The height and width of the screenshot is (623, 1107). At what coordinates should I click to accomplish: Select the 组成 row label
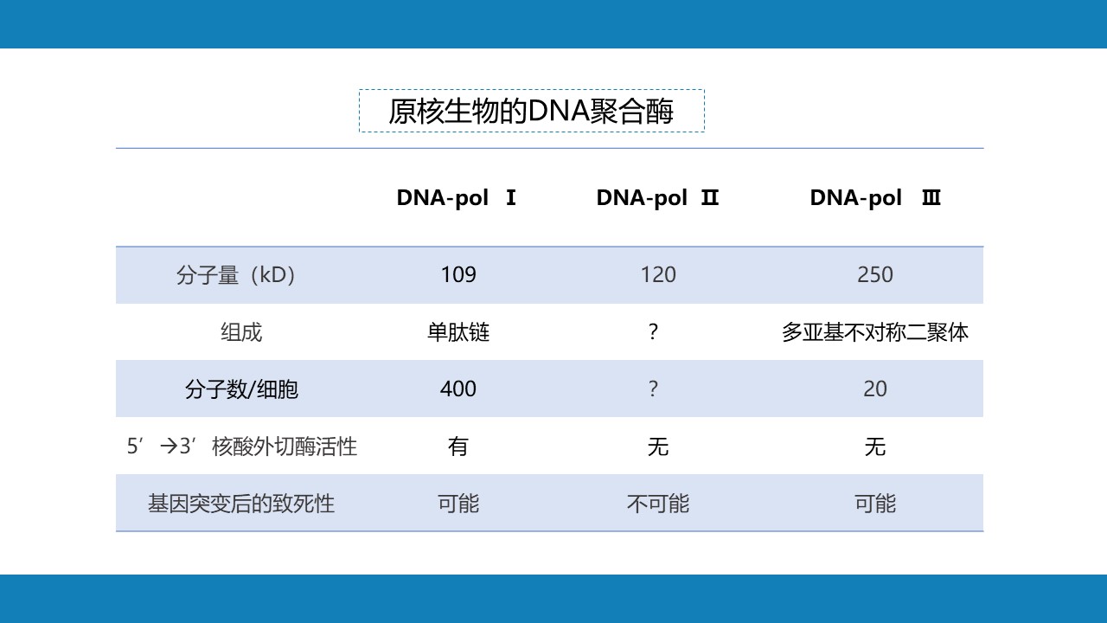point(241,332)
